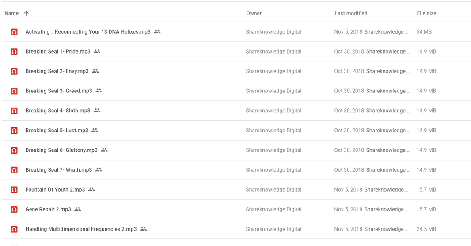The height and width of the screenshot is (246, 471).
Task: Sort files by the Name column header
Action: point(11,13)
